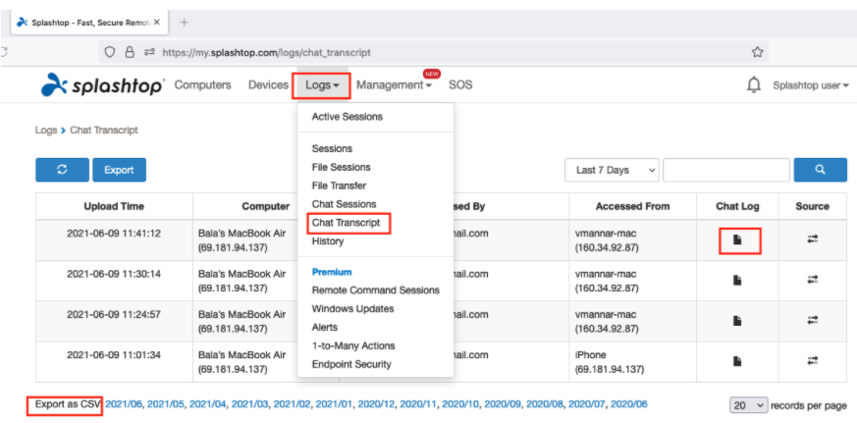Open the Management menu
Image resolution: width=857 pixels, height=423 pixels.
[x=394, y=85]
